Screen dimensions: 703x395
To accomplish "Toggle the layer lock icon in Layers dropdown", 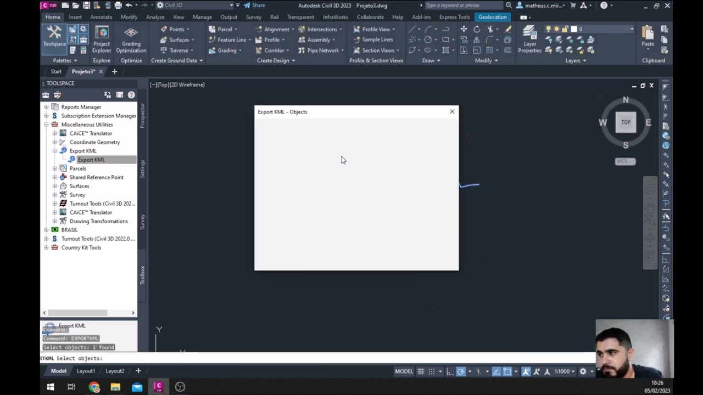I will coord(565,29).
